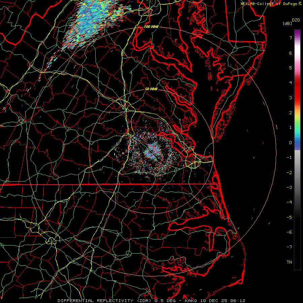Click the 1 tick label on color scale
The height and width of the screenshot is (303, 303).
point(291,128)
